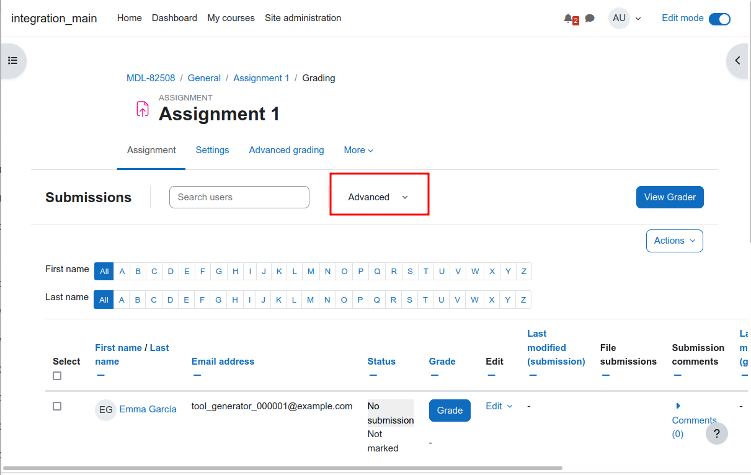Screen dimensions: 751x475
Task: Filter Last name by letter G
Action: [x=219, y=300]
